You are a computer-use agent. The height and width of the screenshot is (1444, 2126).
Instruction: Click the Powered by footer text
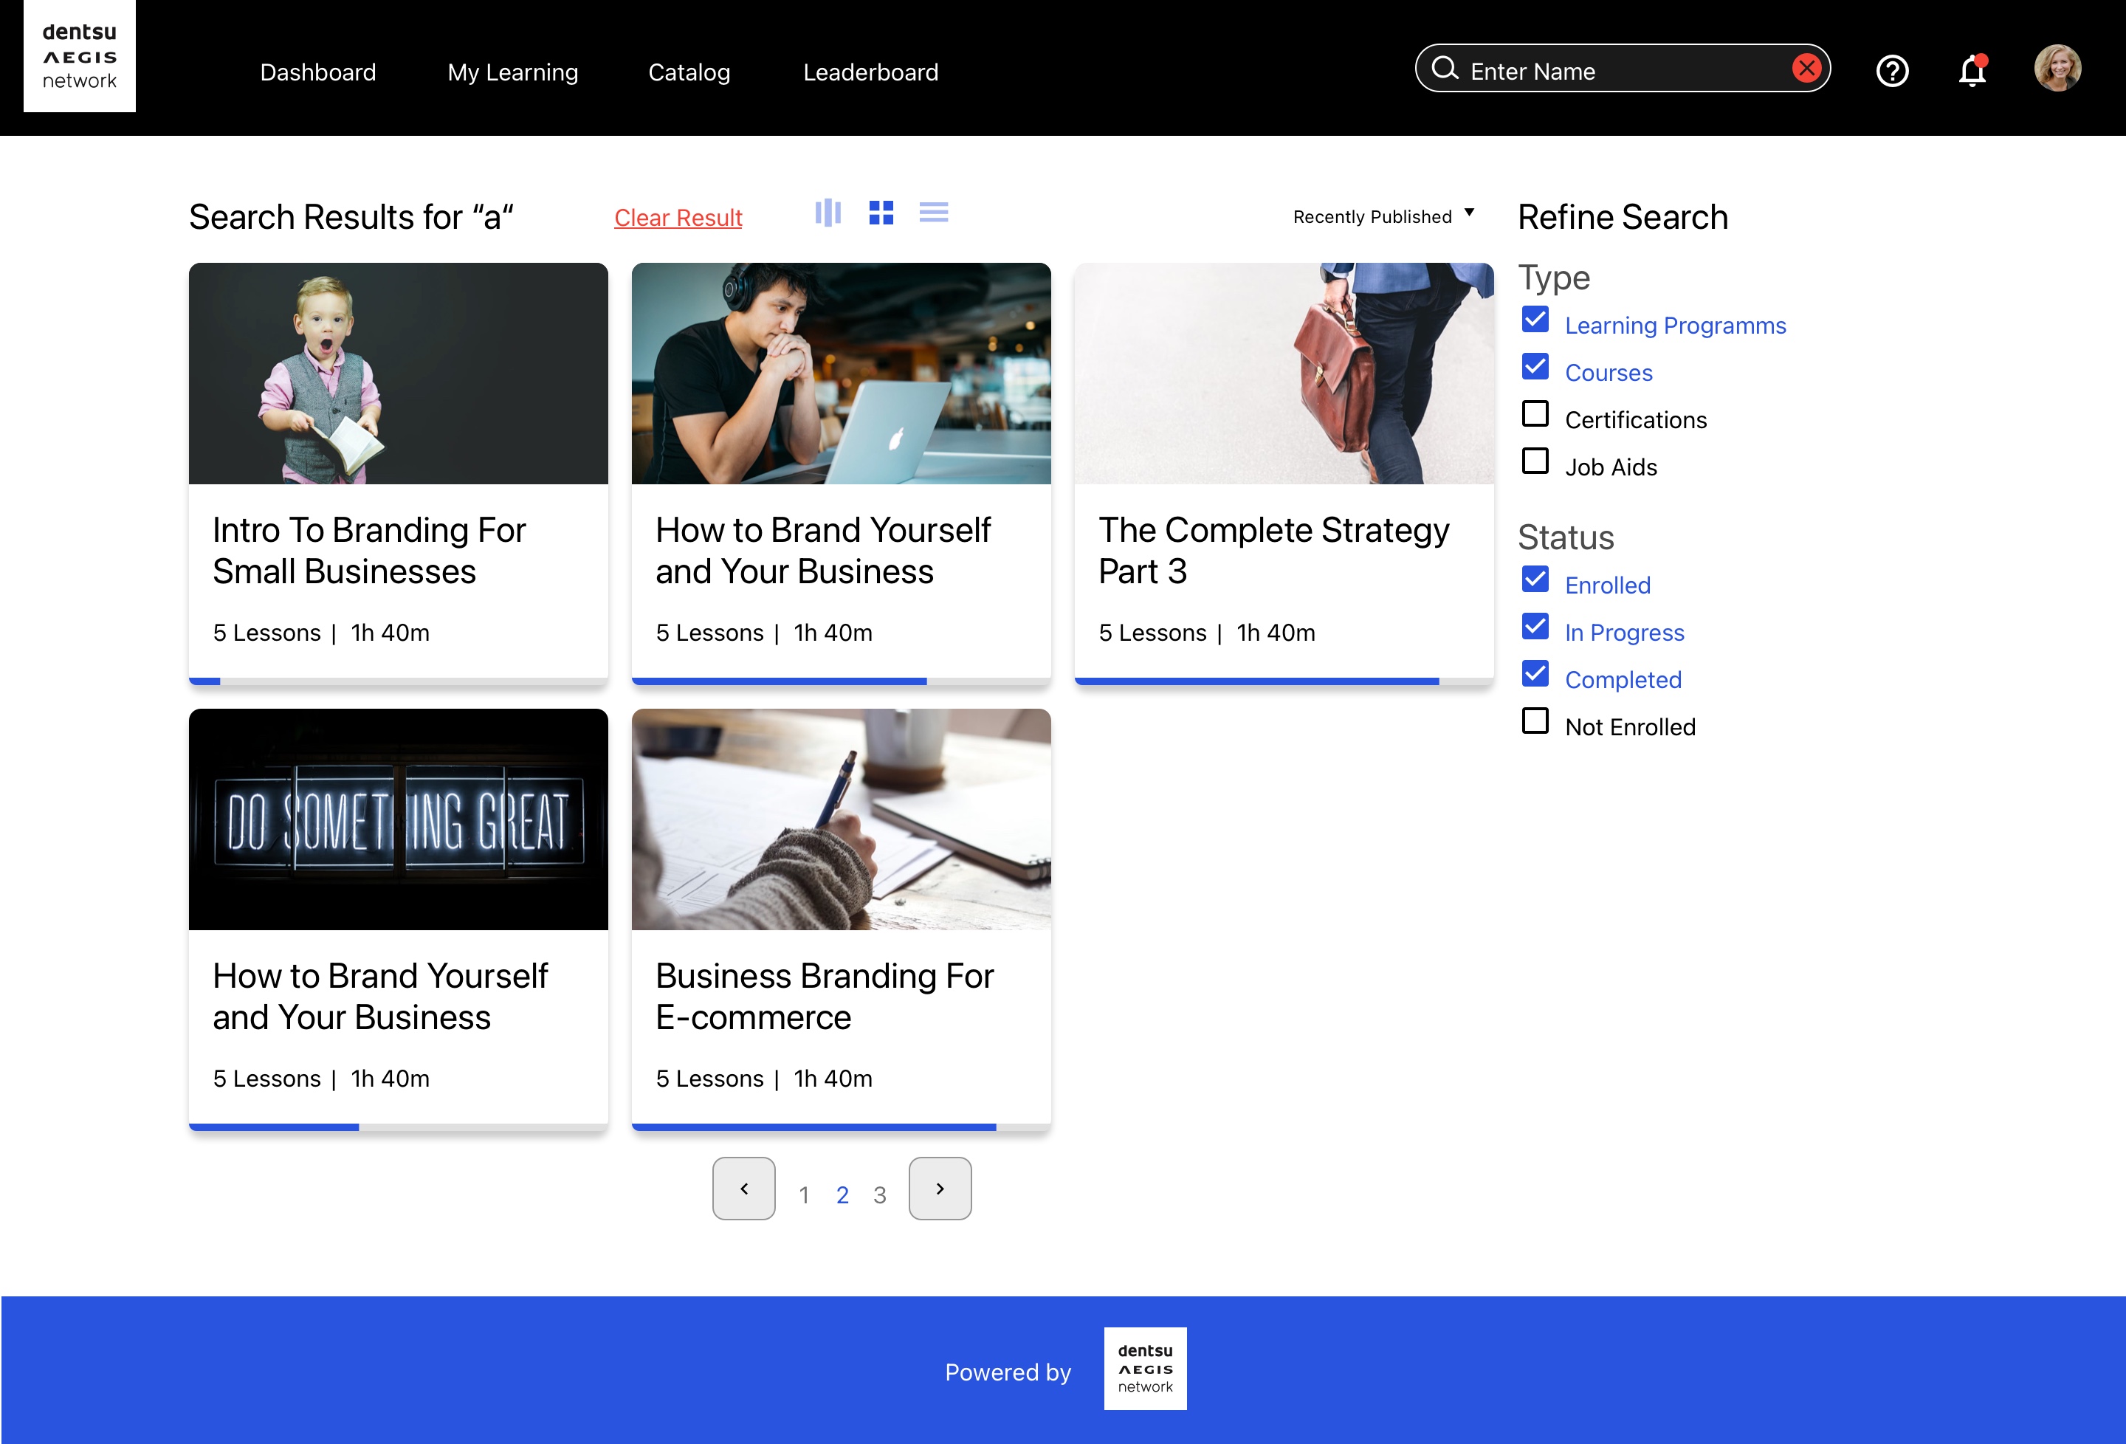1007,1372
